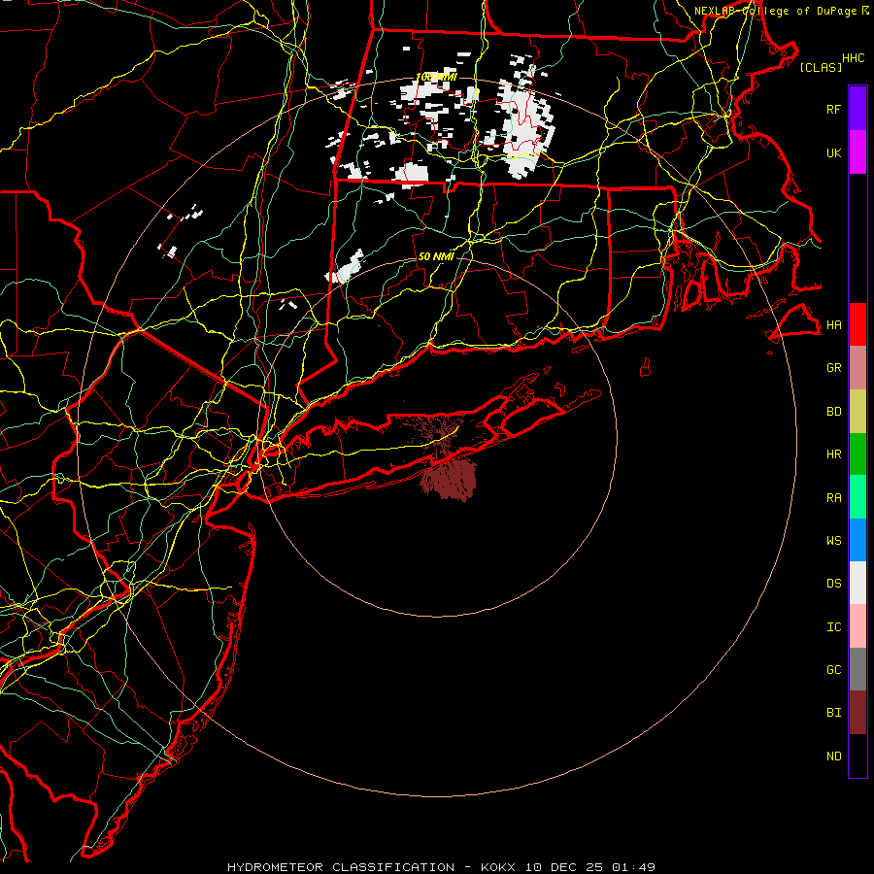Click the 'RA' legend label
This screenshot has height=874, width=874.
833,498
